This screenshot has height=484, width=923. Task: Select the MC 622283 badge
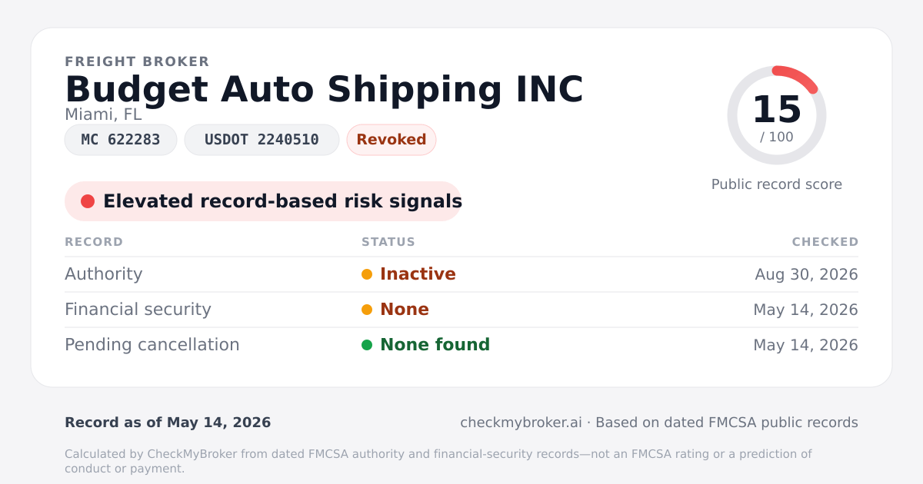click(121, 140)
